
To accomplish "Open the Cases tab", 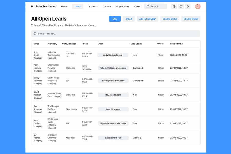I will click(x=137, y=7).
